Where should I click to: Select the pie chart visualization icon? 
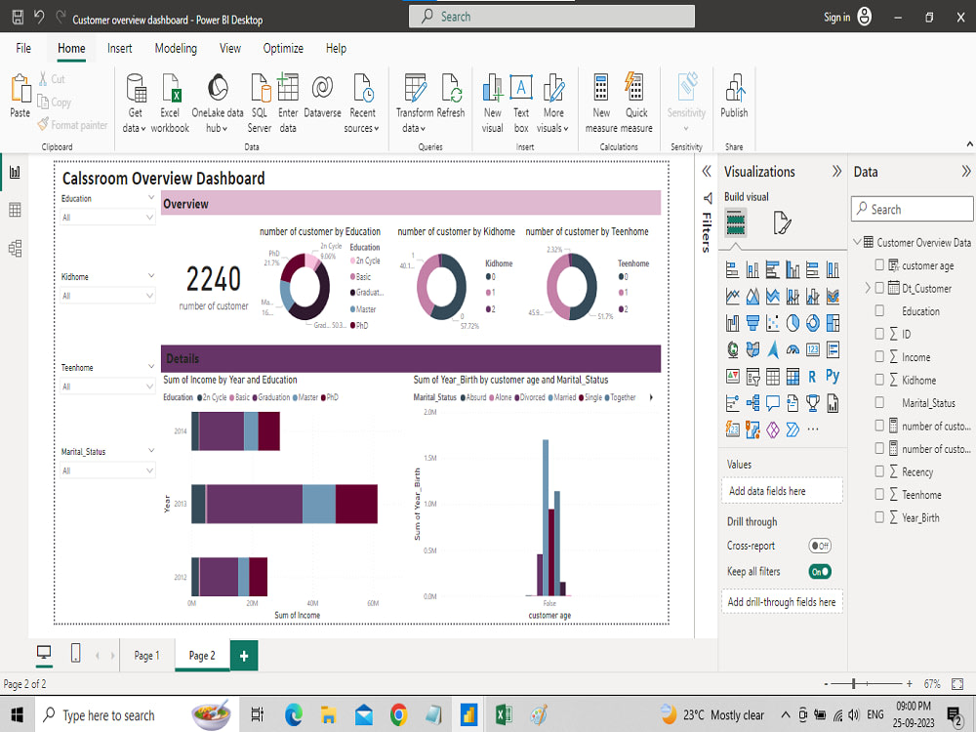[x=793, y=322]
